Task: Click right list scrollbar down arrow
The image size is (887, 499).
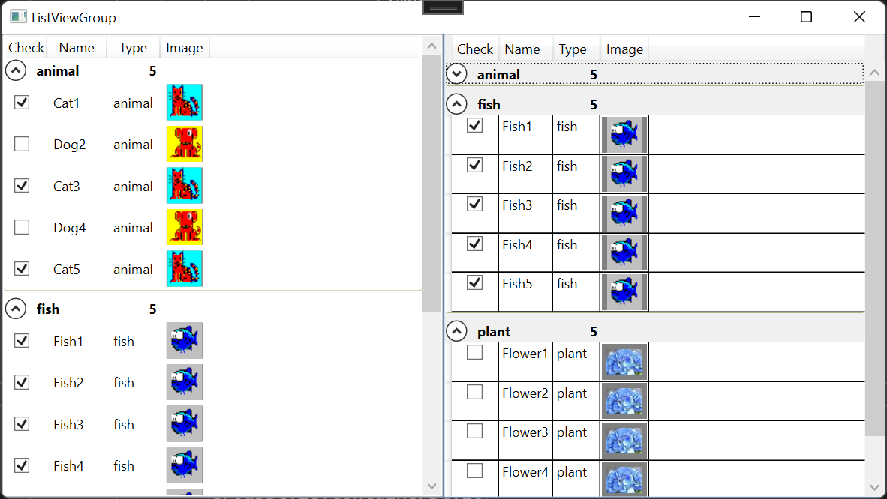Action: tap(874, 486)
